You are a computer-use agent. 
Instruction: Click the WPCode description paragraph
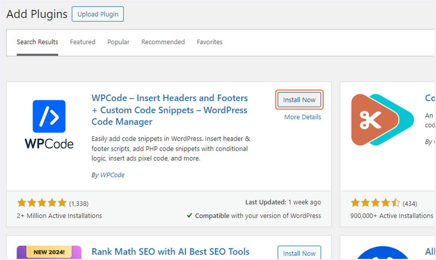pos(171,149)
